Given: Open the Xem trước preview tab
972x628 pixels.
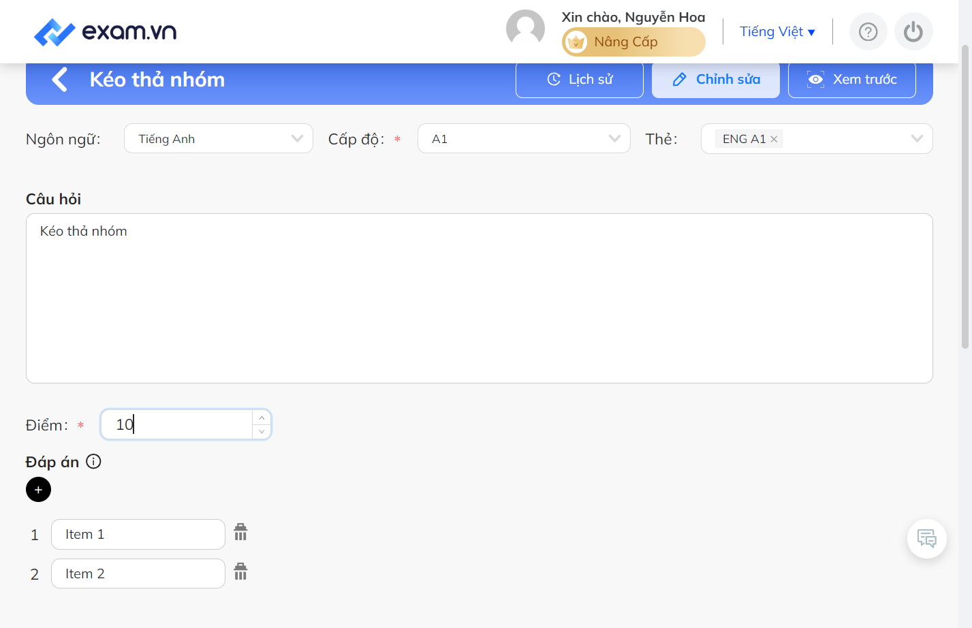Looking at the screenshot, I should 852,80.
